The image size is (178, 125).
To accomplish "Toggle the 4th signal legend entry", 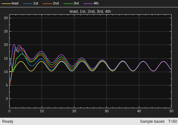I will pyautogui.click(x=91, y=4).
